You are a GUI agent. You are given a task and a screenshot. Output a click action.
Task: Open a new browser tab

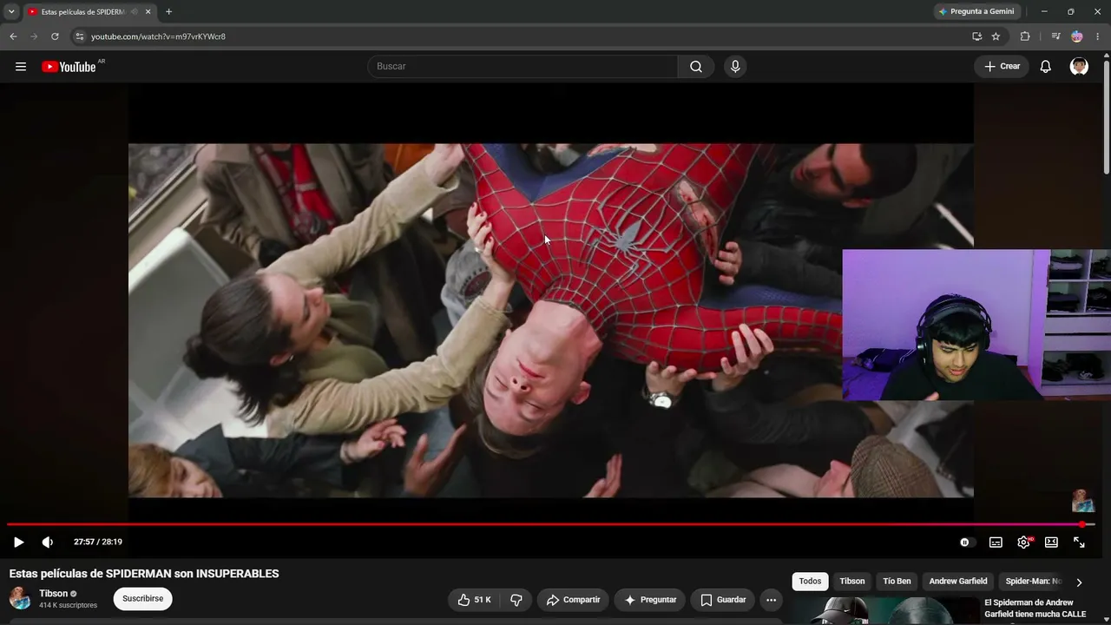(168, 11)
